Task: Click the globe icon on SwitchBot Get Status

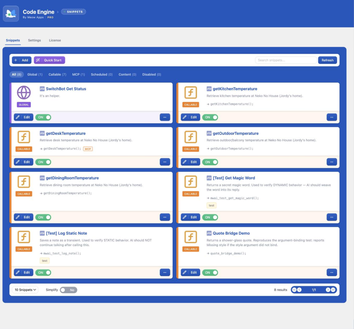Action: [24, 93]
